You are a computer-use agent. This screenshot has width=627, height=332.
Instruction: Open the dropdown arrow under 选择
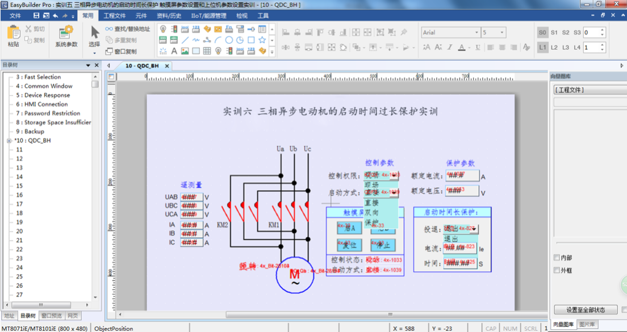coord(95,53)
